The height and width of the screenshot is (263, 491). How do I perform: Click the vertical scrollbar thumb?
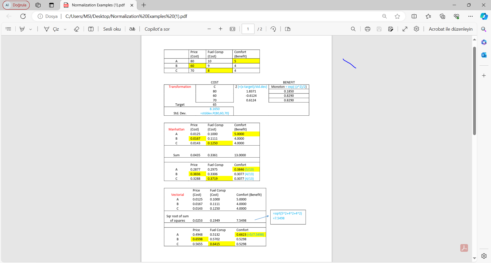point(474,91)
